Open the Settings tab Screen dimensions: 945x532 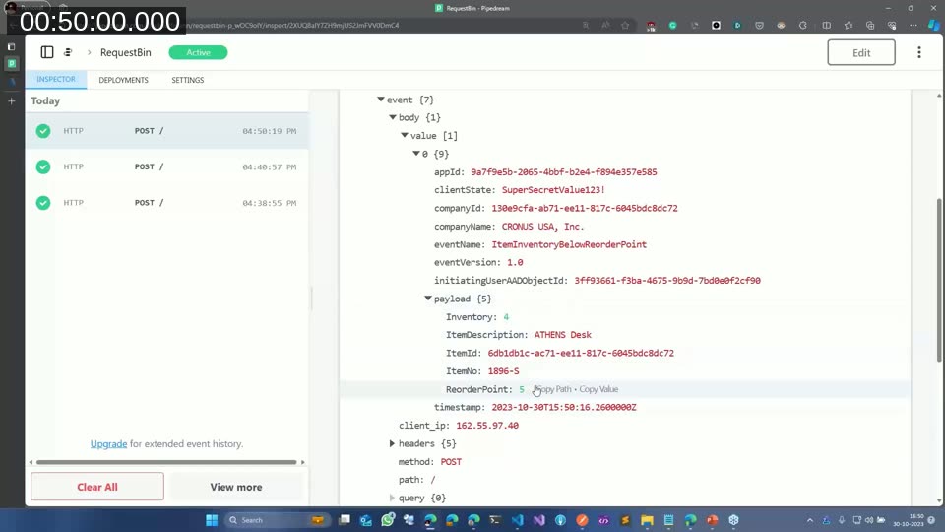click(187, 80)
